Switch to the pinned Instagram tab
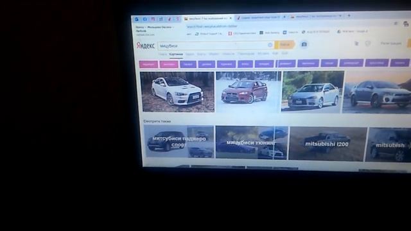 point(153,19)
